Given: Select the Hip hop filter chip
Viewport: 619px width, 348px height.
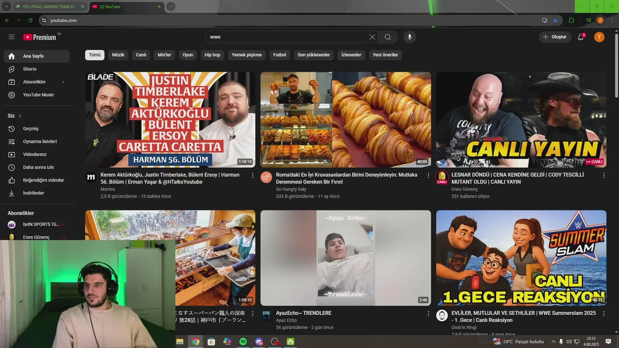Looking at the screenshot, I should point(212,55).
